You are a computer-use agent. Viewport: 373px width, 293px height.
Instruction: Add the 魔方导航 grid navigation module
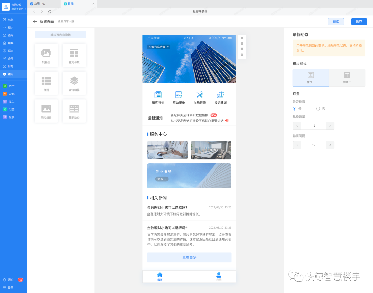pos(74,55)
